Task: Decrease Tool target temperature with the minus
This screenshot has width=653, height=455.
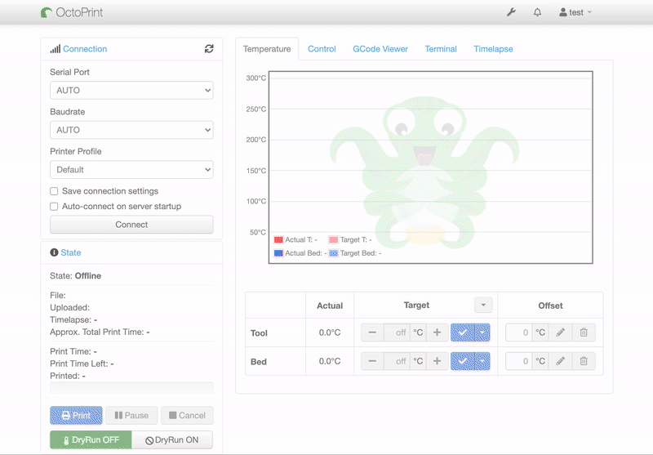Action: tap(372, 332)
